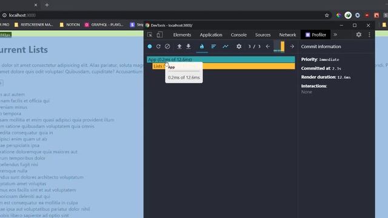Open the GRAPHQL - PLAYG... bookmark
The width and height of the screenshot is (388, 218).
point(104,25)
